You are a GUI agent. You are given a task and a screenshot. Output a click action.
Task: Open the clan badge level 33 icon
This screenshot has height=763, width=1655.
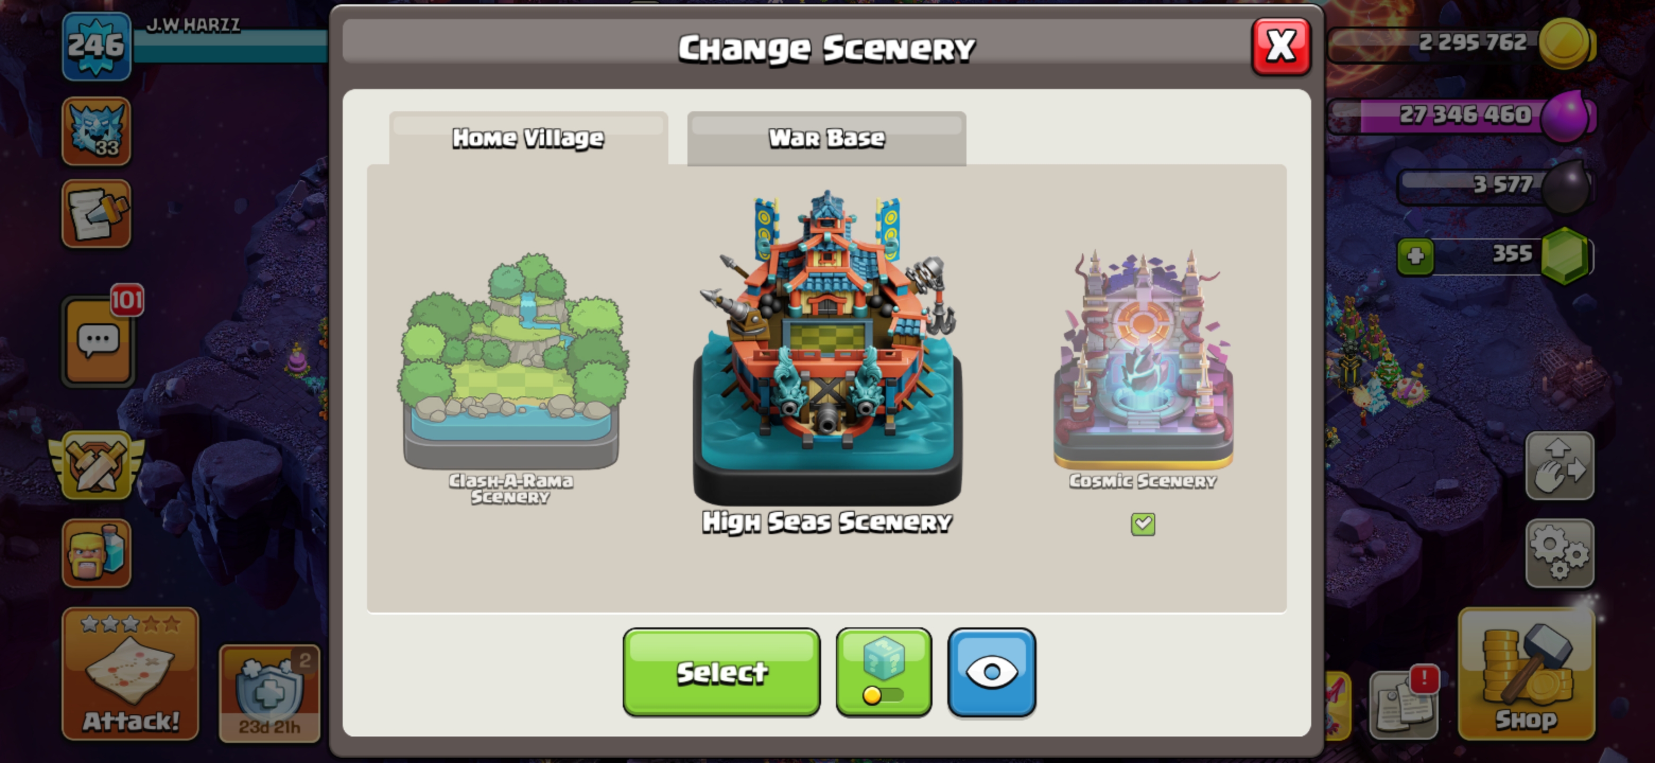point(97,131)
